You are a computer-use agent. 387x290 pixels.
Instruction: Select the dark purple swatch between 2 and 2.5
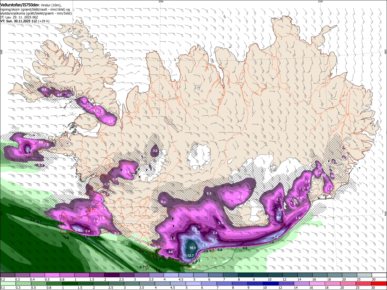111,275
